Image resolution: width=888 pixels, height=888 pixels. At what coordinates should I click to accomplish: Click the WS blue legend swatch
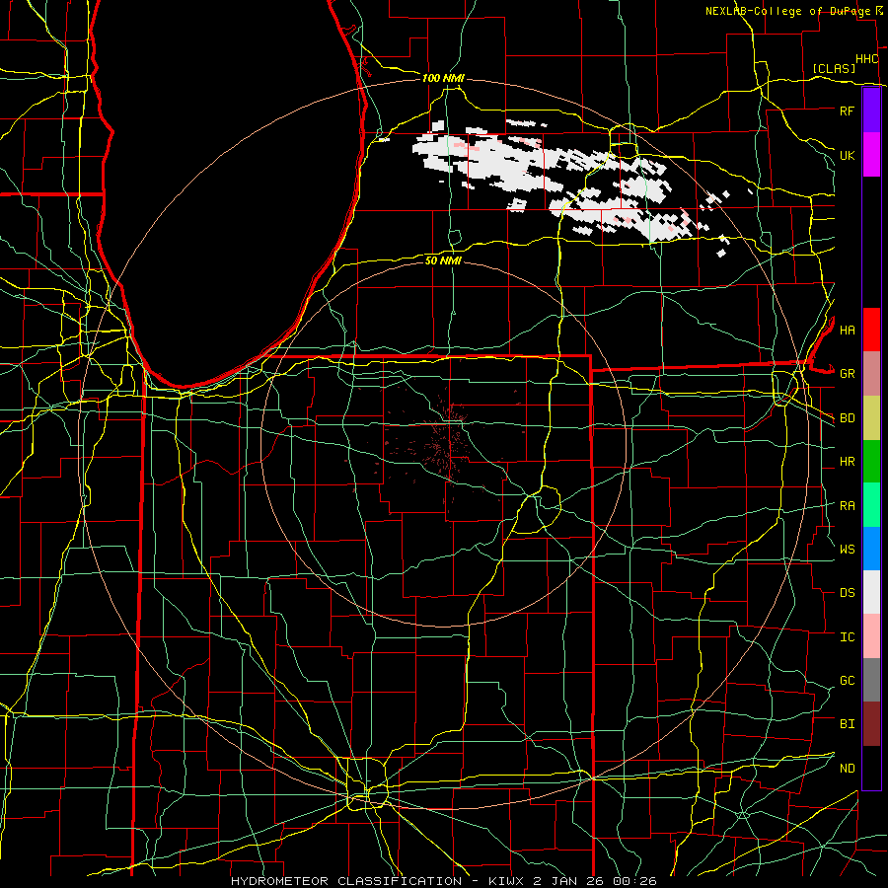(871, 549)
